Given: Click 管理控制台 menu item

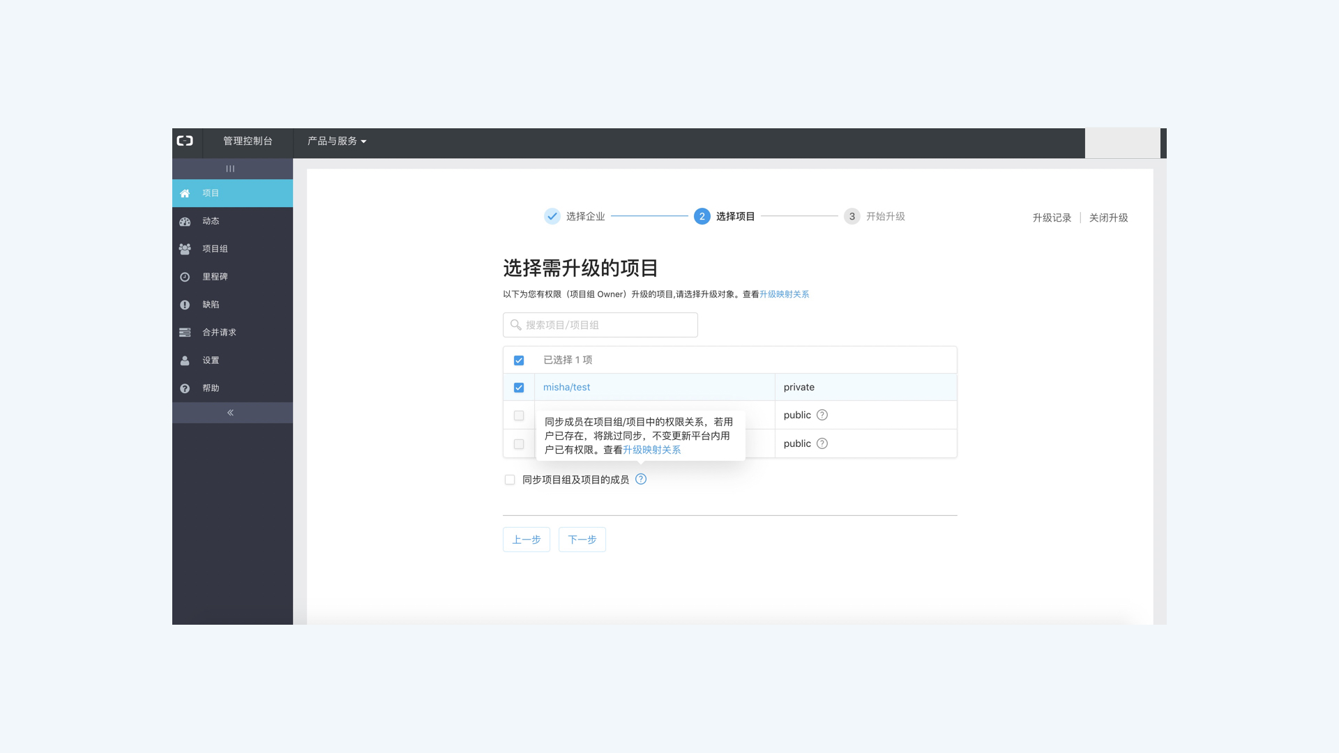Looking at the screenshot, I should pyautogui.click(x=248, y=141).
